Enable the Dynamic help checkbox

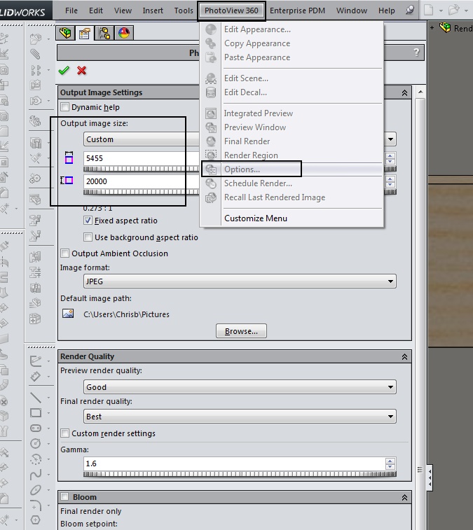coord(65,107)
